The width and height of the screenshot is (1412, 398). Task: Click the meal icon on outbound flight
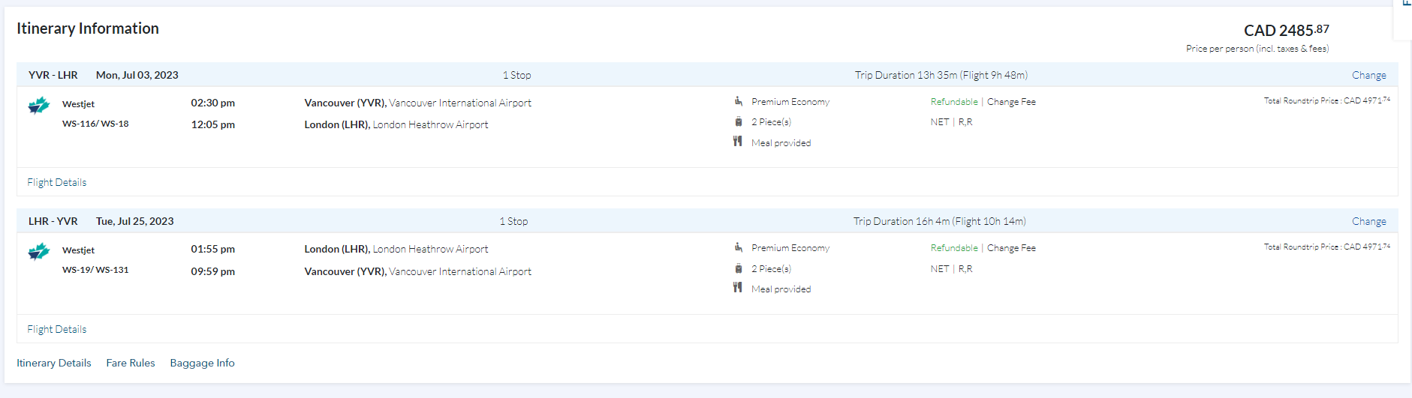point(738,142)
